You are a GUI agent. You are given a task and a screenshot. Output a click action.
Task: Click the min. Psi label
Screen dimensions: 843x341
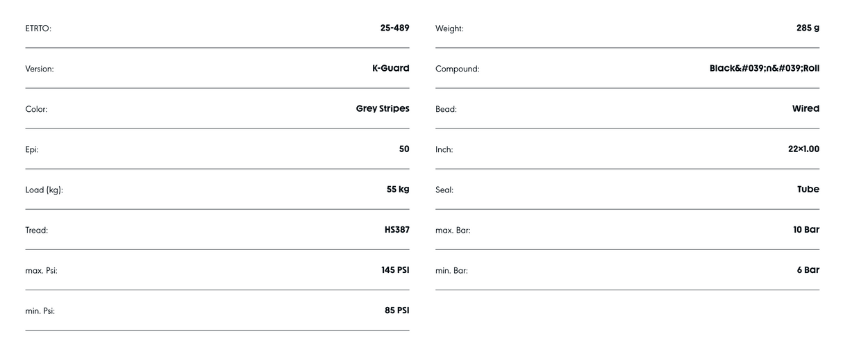point(40,311)
